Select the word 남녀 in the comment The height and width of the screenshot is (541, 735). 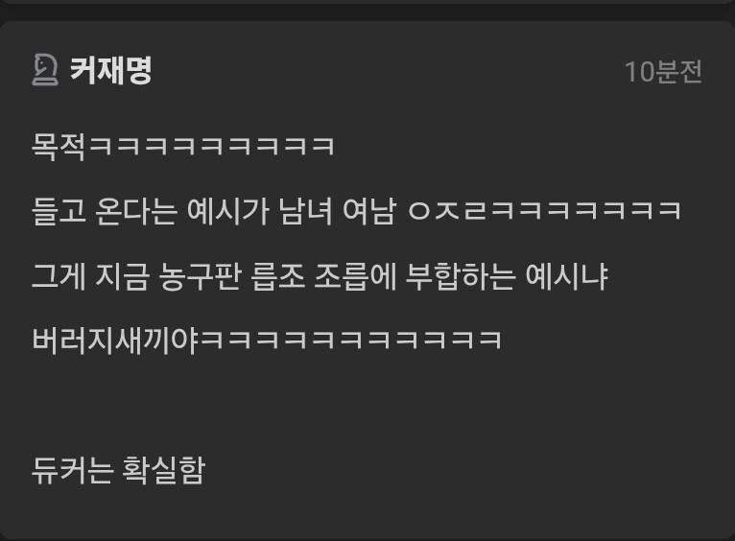pos(306,211)
